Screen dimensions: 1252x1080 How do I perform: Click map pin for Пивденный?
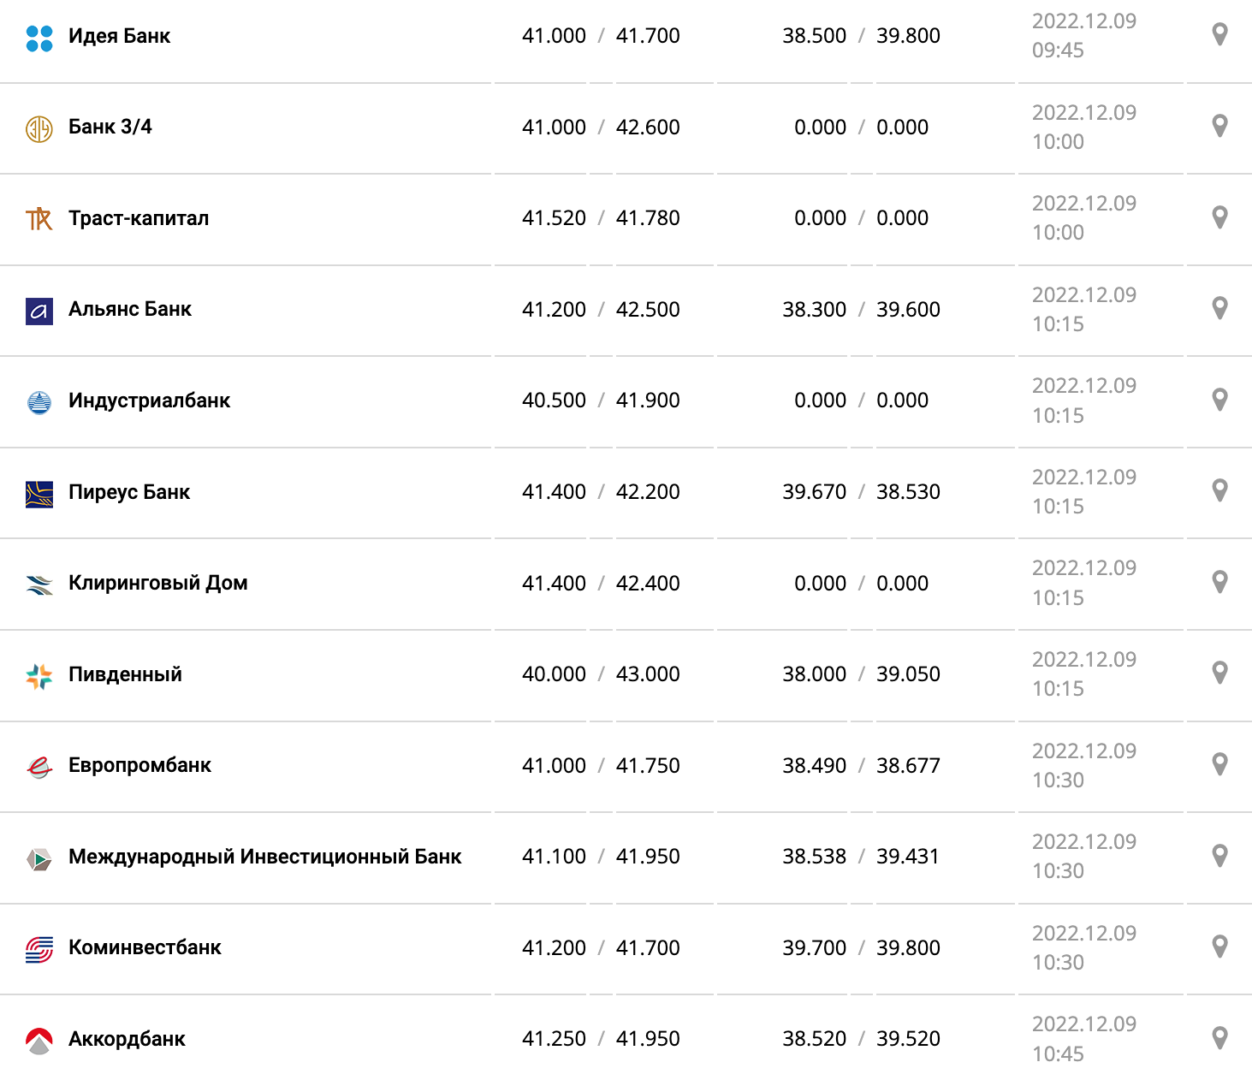pos(1220,673)
